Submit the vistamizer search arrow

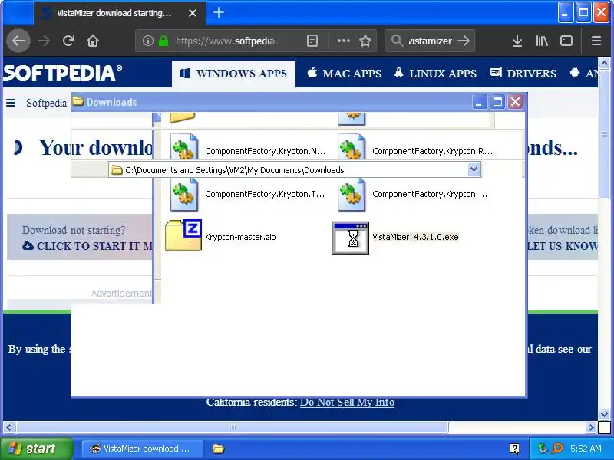(x=464, y=41)
